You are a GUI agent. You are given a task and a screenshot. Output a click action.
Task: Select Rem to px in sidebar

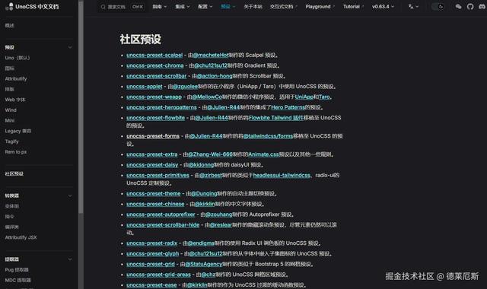click(16, 152)
